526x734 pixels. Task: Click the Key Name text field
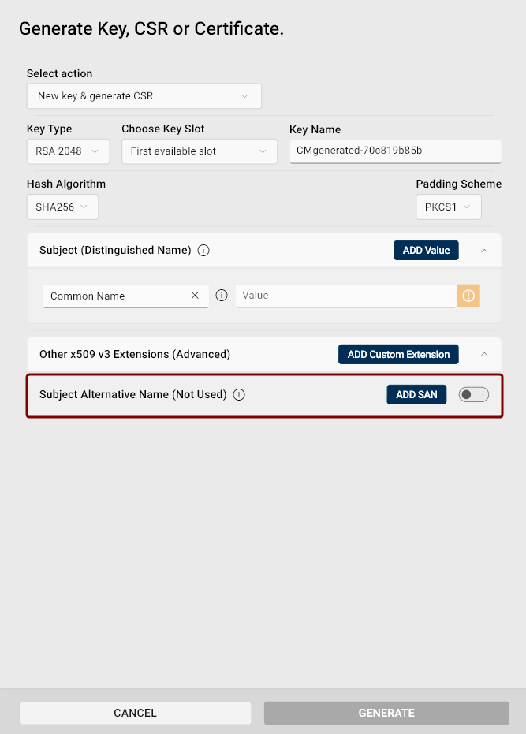pos(395,151)
